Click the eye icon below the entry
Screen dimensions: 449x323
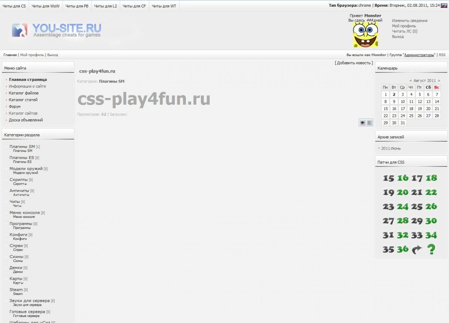[362, 123]
